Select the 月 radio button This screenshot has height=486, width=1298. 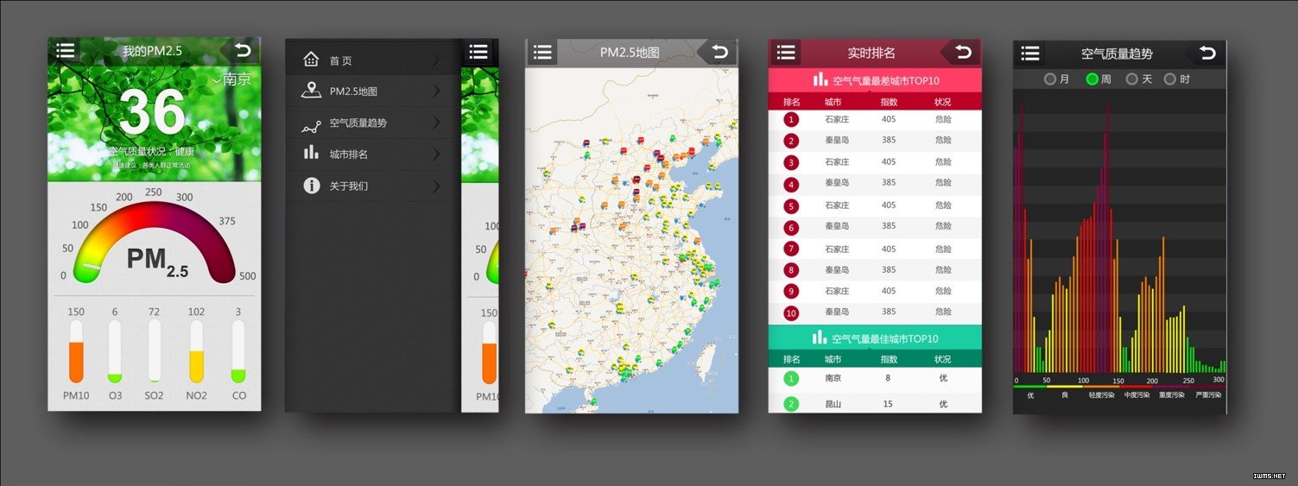pyautogui.click(x=1050, y=79)
